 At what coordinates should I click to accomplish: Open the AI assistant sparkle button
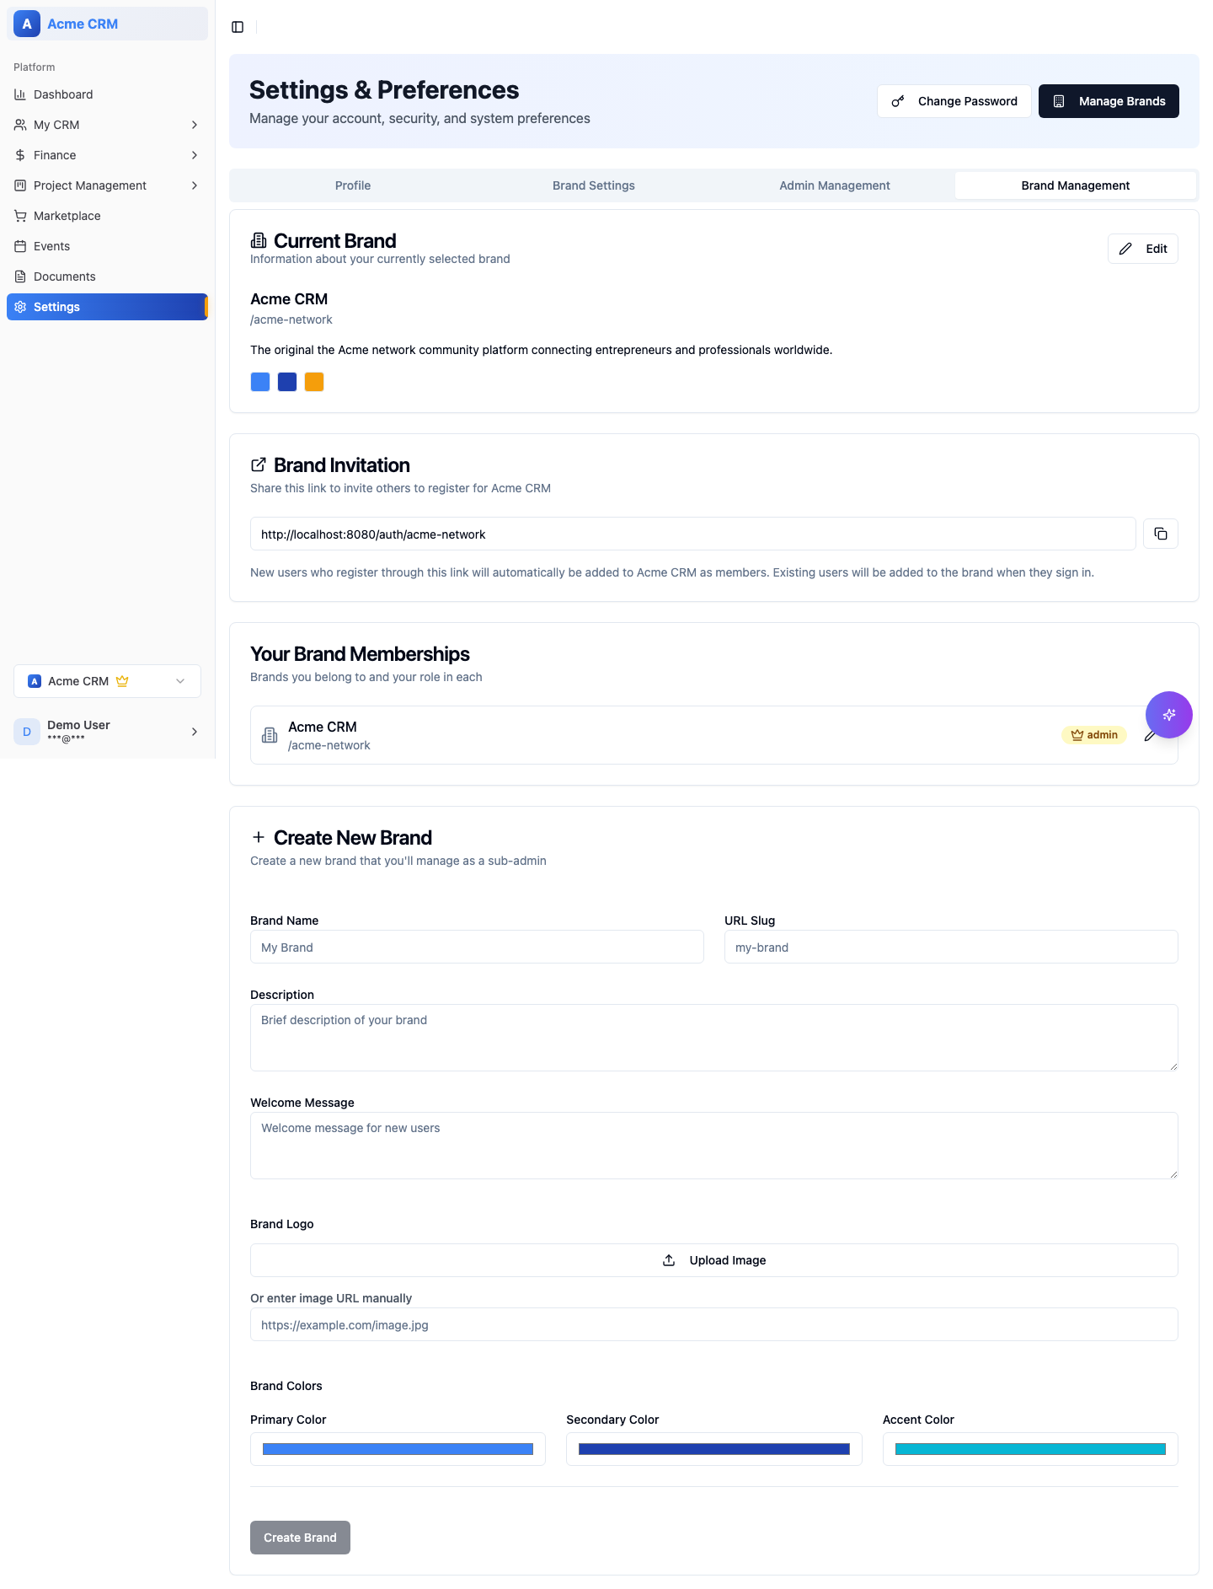pos(1169,715)
